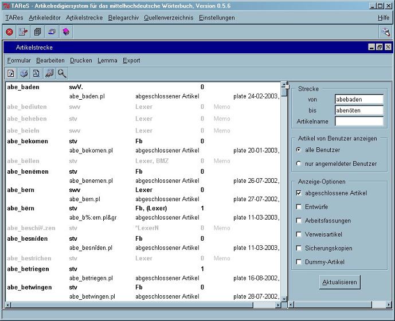The image size is (395, 321).
Task: Select the abe_baden lemma entry
Action: click(x=23, y=87)
